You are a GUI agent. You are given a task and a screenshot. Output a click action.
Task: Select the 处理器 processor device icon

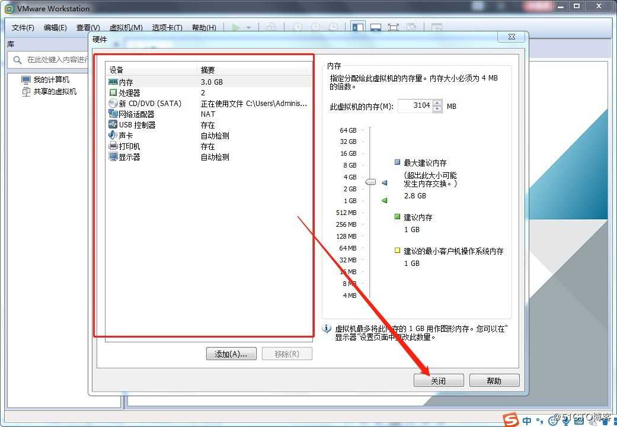point(113,92)
